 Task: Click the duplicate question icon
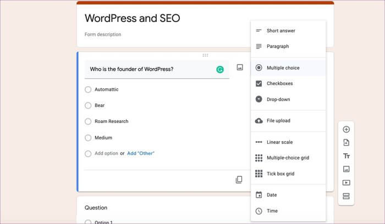[x=239, y=180]
